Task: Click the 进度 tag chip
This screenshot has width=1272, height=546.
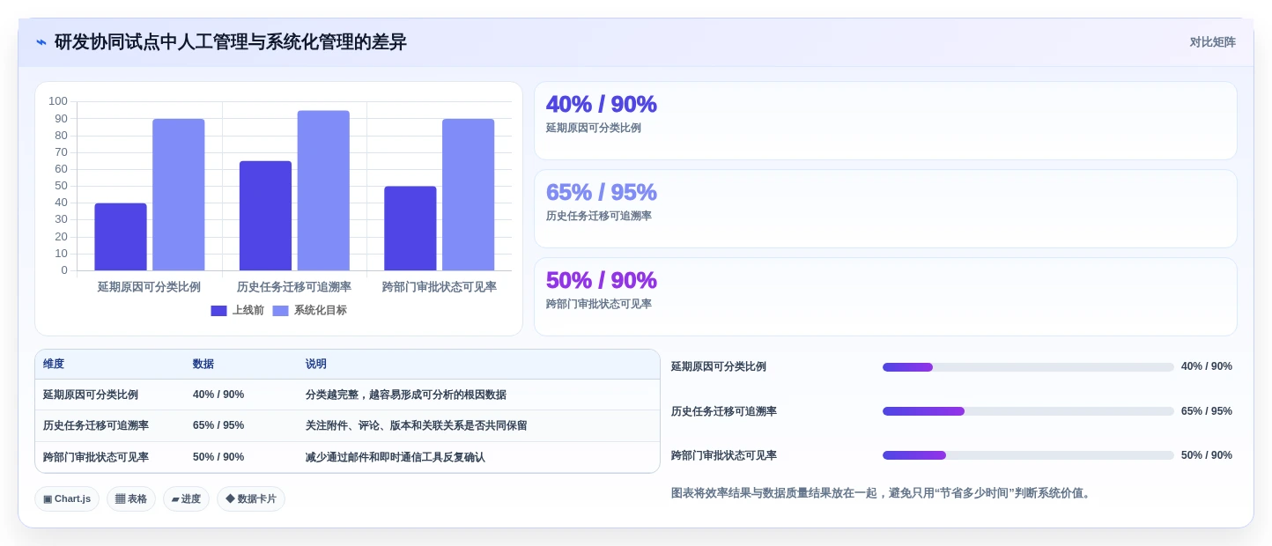Action: pos(186,498)
